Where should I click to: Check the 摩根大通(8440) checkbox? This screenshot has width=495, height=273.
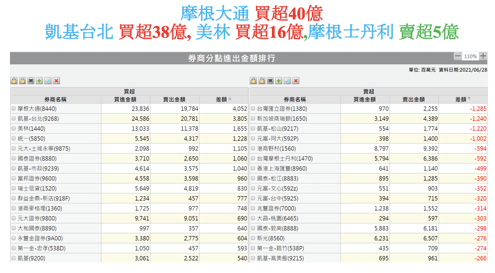pyautogui.click(x=14, y=108)
